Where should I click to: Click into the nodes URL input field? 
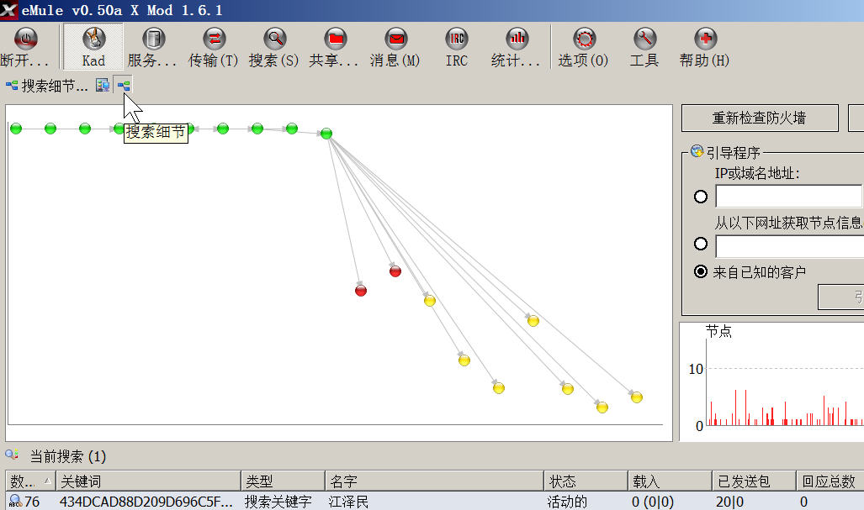(790, 246)
